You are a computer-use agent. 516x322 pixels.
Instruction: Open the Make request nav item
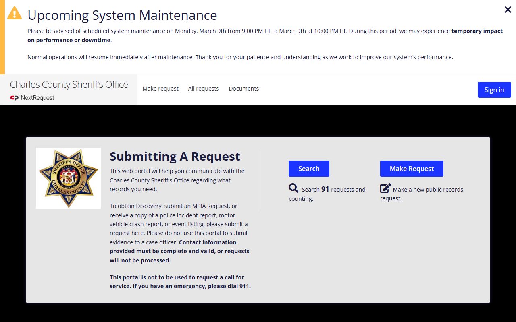click(160, 89)
